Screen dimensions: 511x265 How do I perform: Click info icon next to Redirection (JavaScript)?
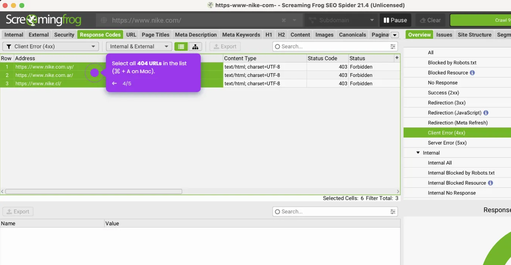(x=486, y=113)
